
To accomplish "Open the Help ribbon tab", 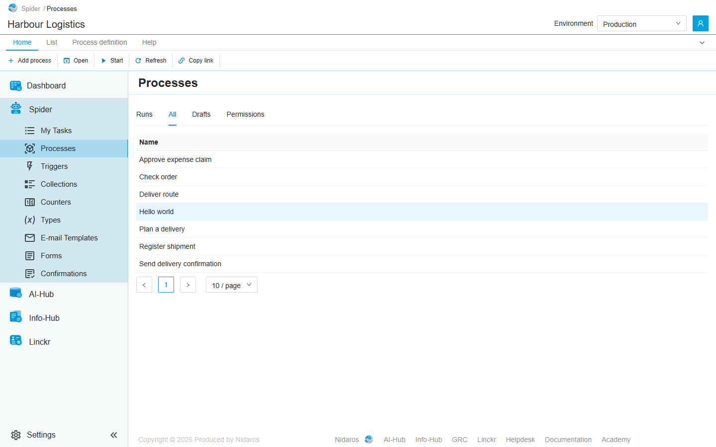I will pyautogui.click(x=149, y=42).
